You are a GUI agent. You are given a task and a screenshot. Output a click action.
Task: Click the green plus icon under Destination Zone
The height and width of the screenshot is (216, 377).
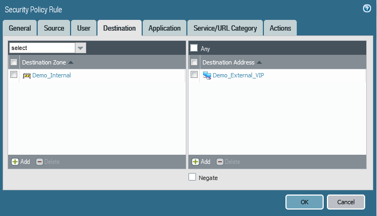(15, 162)
